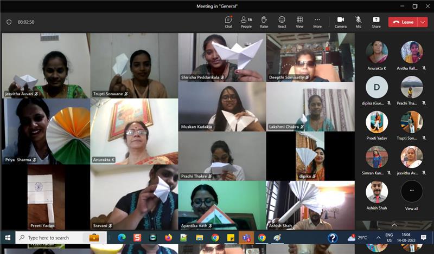The image size is (434, 254).
Task: Share your screen with Share icon
Action: point(376,22)
